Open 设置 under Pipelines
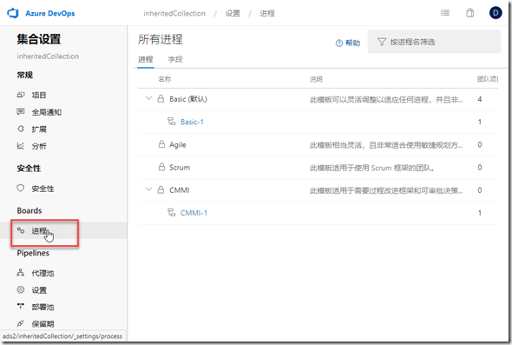The height and width of the screenshot is (345, 512). point(39,290)
